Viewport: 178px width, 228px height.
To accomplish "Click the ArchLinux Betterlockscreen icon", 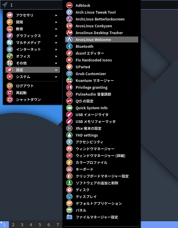I will (69, 19).
